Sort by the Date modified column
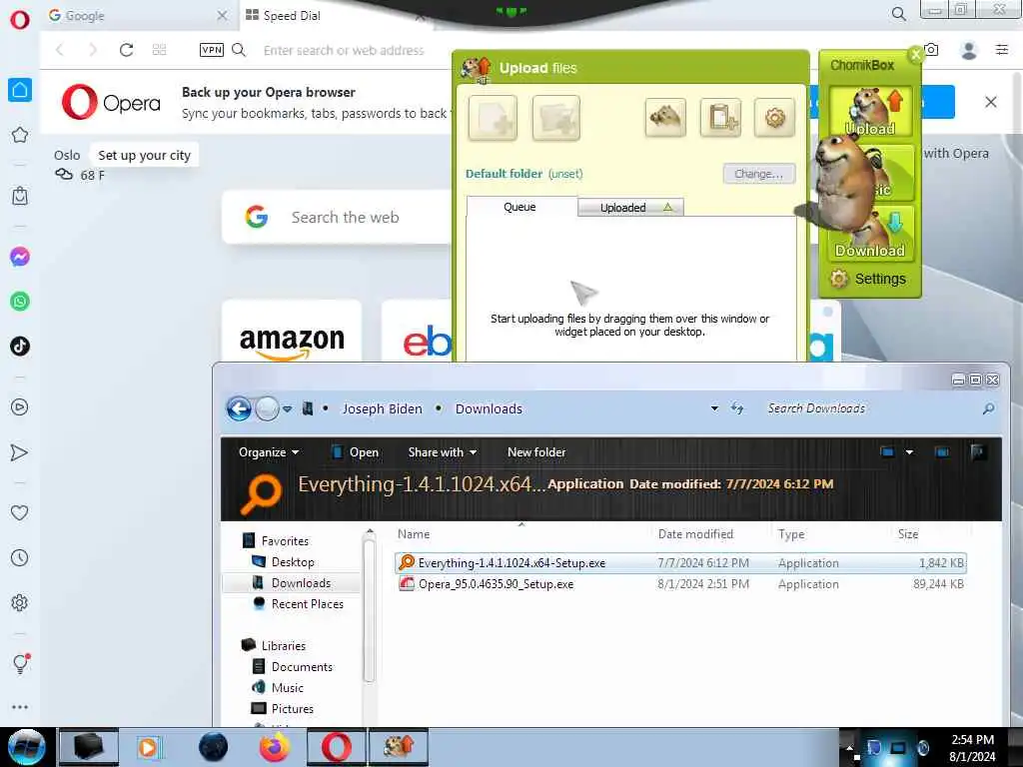The image size is (1023, 767). [x=695, y=534]
